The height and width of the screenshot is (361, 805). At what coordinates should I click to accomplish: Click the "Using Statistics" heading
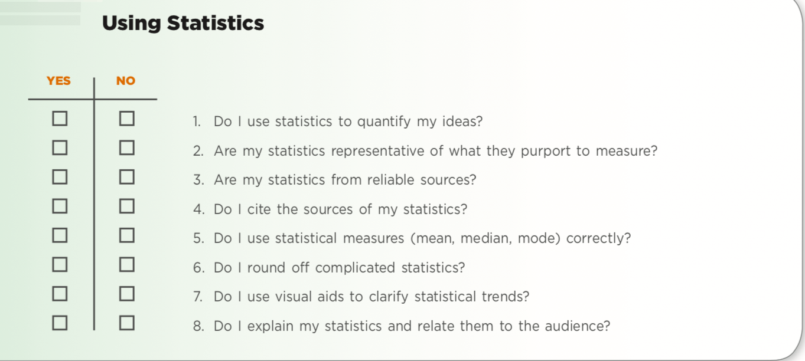(x=183, y=24)
